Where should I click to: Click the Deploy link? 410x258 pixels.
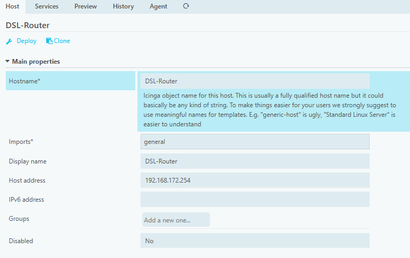coord(27,41)
